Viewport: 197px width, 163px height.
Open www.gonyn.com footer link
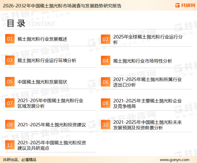tap(174, 160)
